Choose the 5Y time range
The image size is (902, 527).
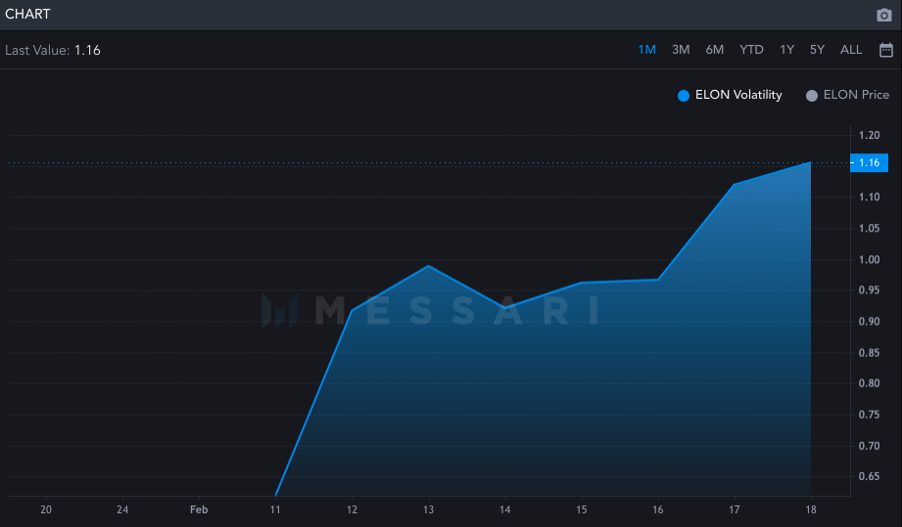coord(817,50)
